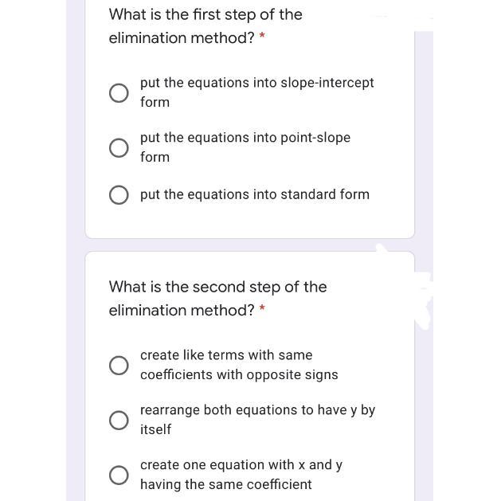Image resolution: width=501 pixels, height=501 pixels.
Task: Choose the standard form radio button
Action: (119, 195)
